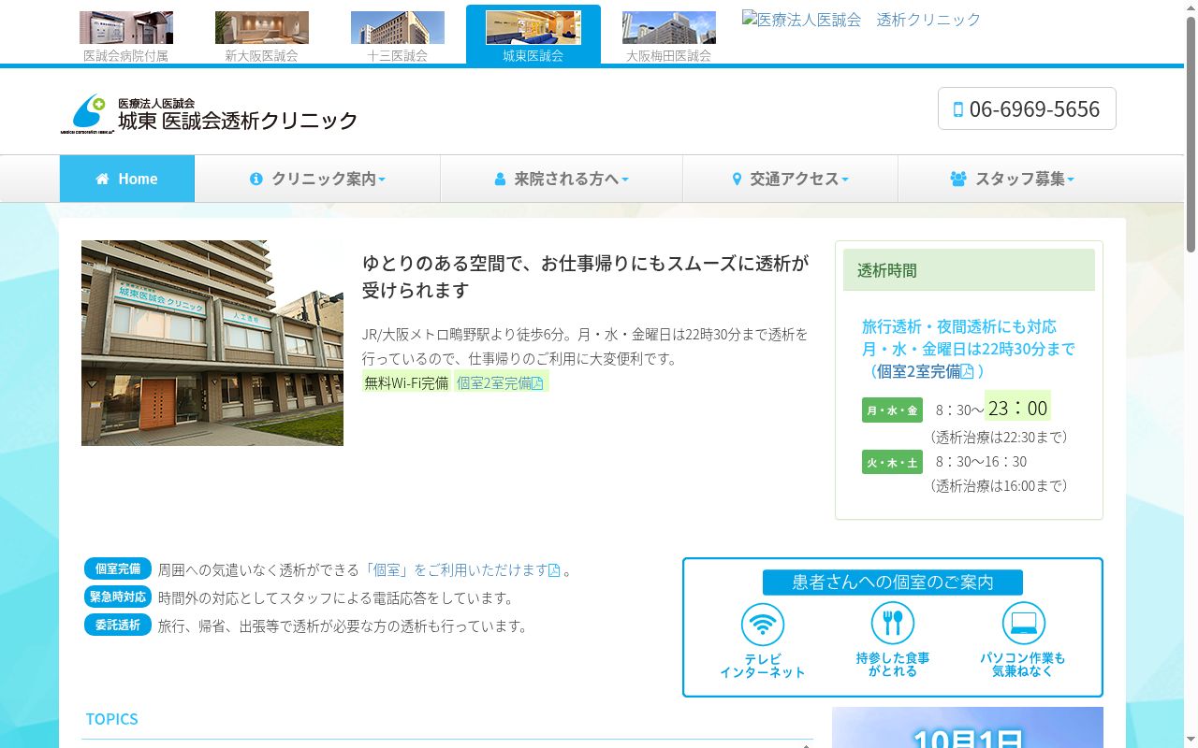The width and height of the screenshot is (1198, 748).
Task: Click the 透析時間 panel header
Action: tap(969, 270)
